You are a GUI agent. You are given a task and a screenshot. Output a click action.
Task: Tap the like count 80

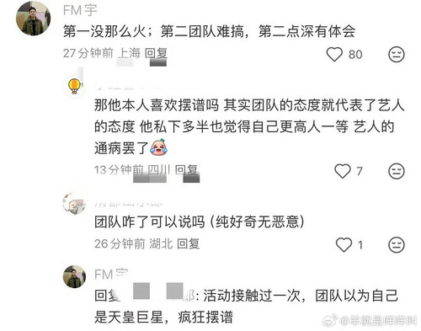click(355, 55)
